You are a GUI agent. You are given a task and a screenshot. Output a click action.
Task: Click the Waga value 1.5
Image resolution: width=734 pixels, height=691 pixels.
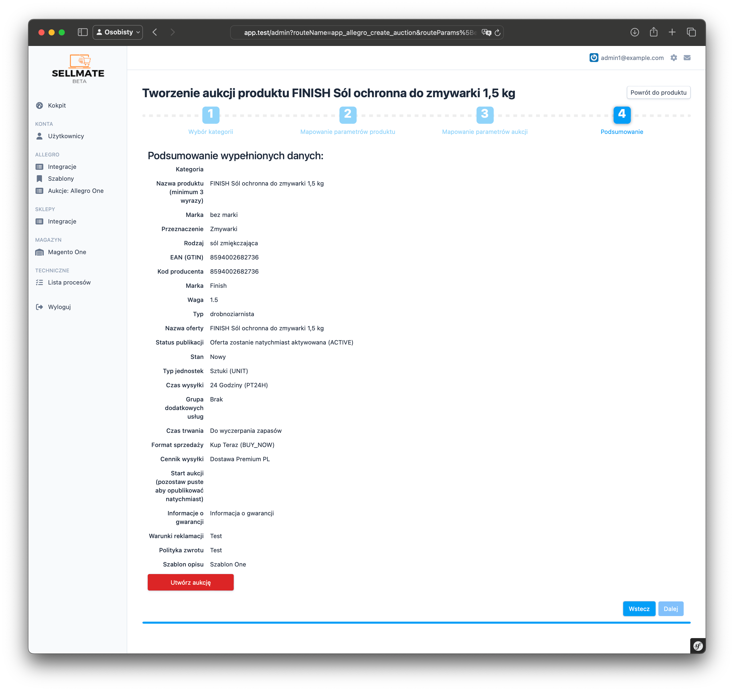(214, 300)
